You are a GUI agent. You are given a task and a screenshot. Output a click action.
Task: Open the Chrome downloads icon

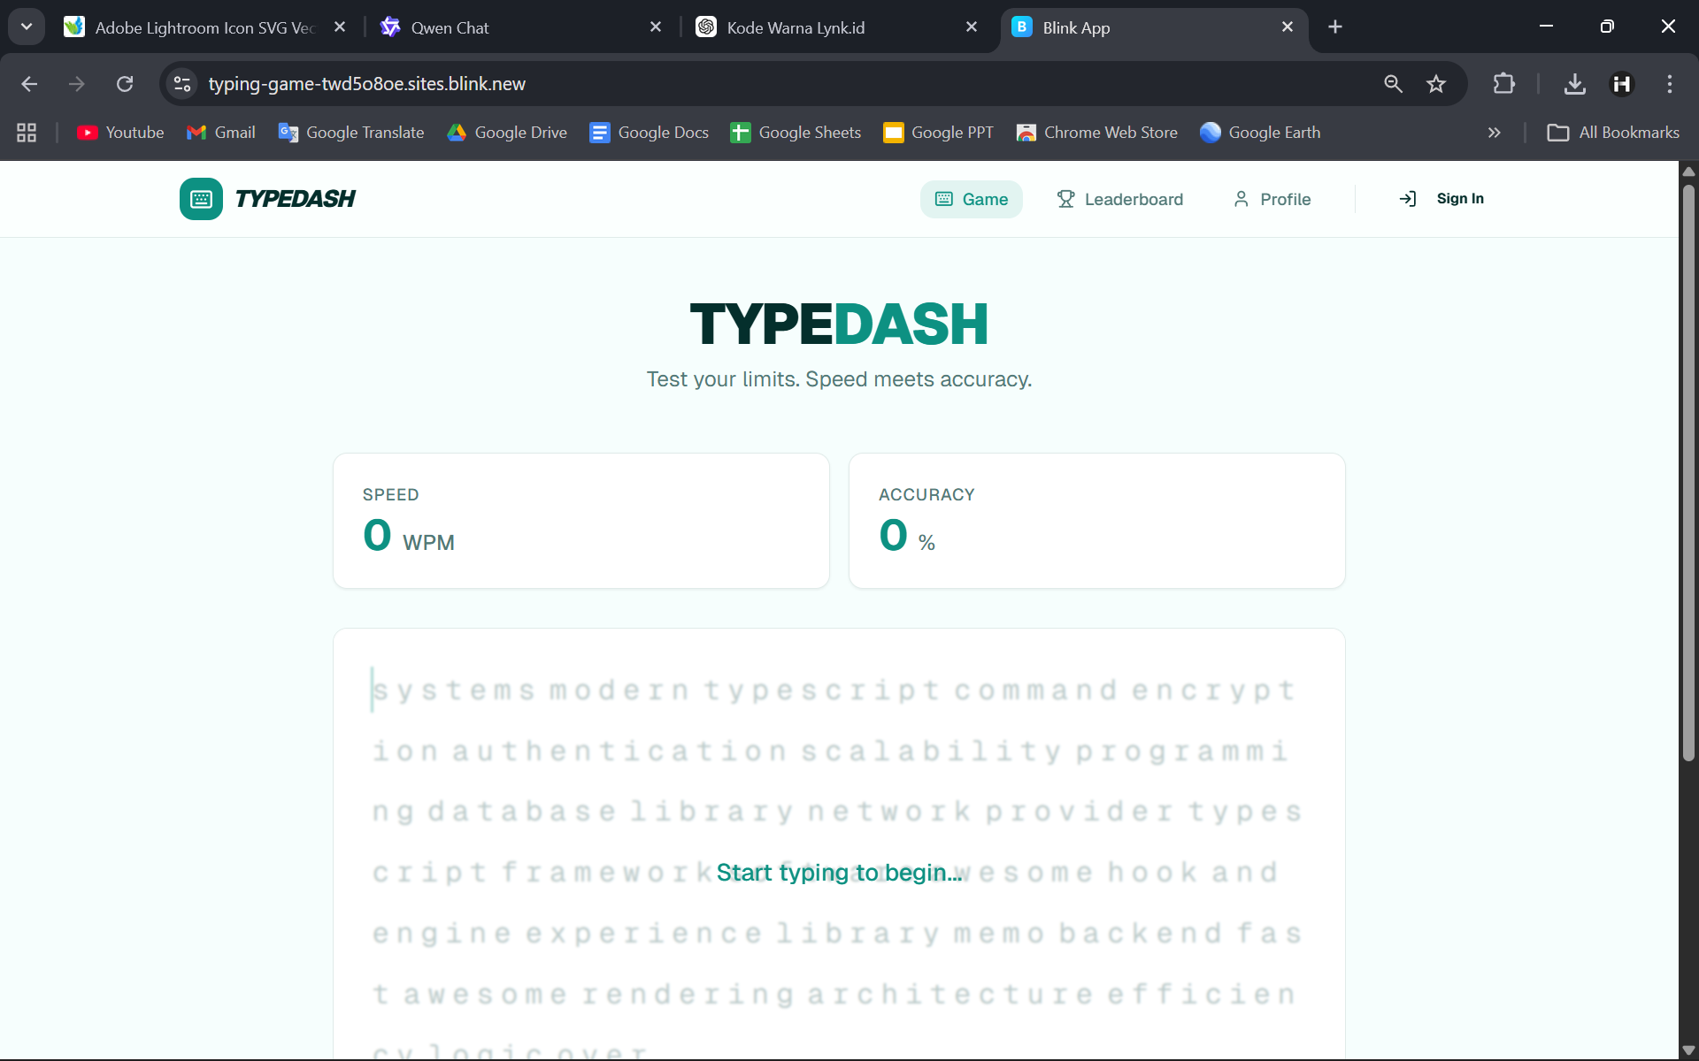coord(1574,84)
